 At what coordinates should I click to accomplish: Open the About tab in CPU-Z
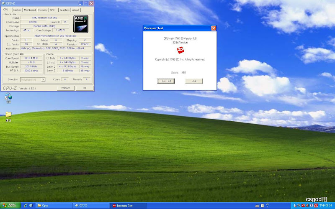coord(75,10)
